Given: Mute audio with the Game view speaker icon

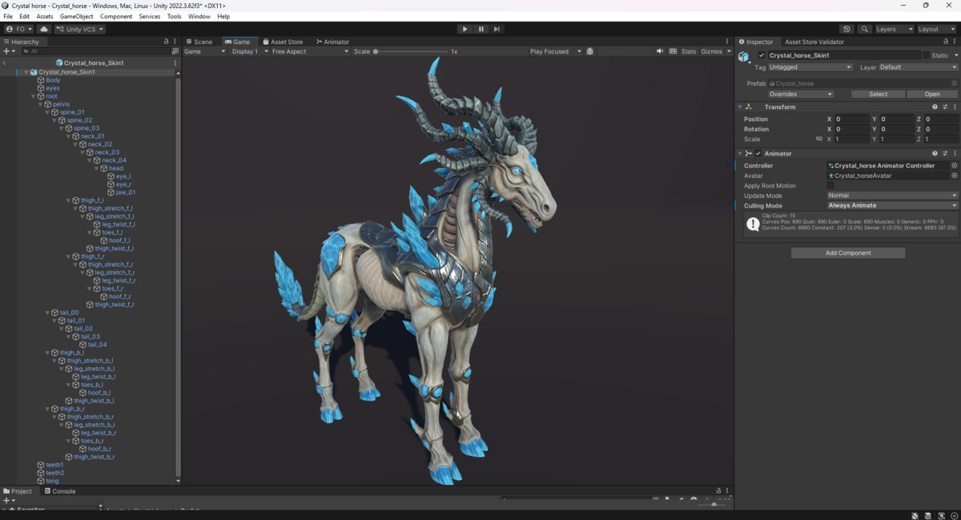Looking at the screenshot, I should click(660, 51).
